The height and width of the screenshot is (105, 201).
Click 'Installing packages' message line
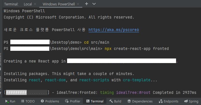click(69, 74)
